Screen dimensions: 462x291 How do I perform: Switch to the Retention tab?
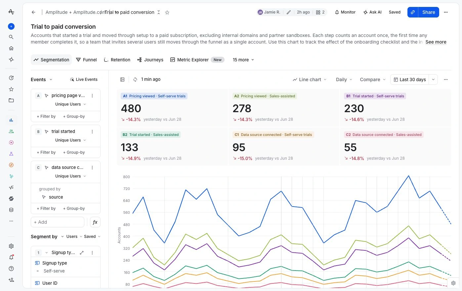117,60
